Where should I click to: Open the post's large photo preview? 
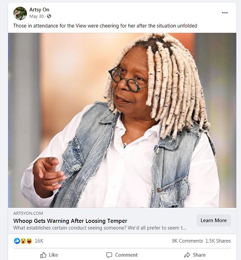coord(122,120)
